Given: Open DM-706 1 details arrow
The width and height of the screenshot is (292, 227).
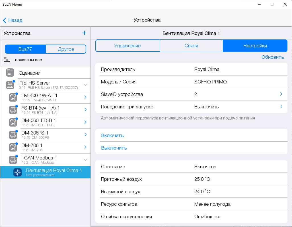Looking at the screenshot, I should point(85,147).
